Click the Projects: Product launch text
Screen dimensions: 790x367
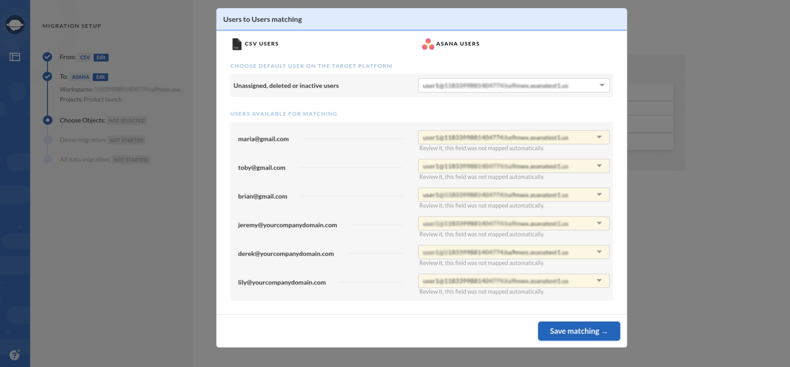[91, 99]
